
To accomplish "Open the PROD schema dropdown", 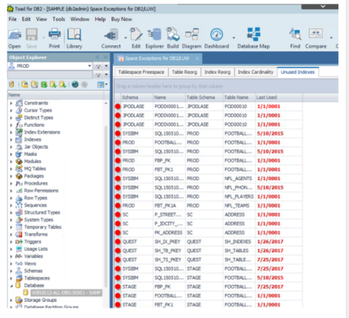I will pyautogui.click(x=89, y=66).
